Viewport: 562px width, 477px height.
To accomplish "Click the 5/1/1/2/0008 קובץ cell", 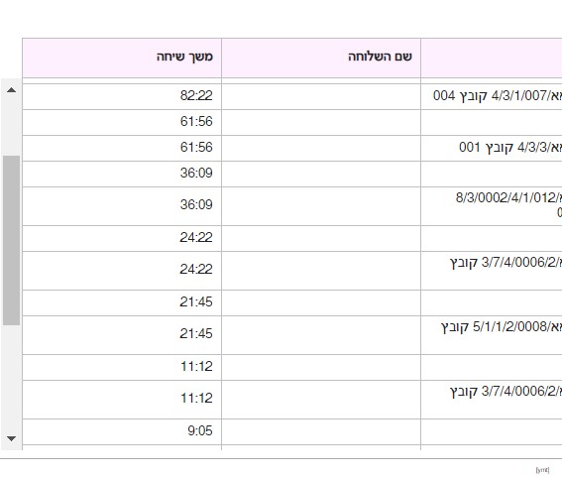I will tap(492, 335).
